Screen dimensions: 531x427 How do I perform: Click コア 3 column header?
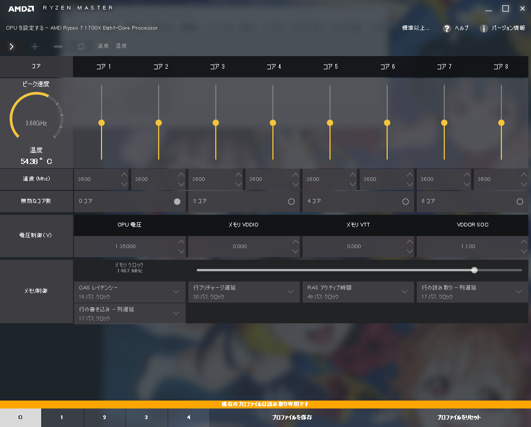pos(217,67)
